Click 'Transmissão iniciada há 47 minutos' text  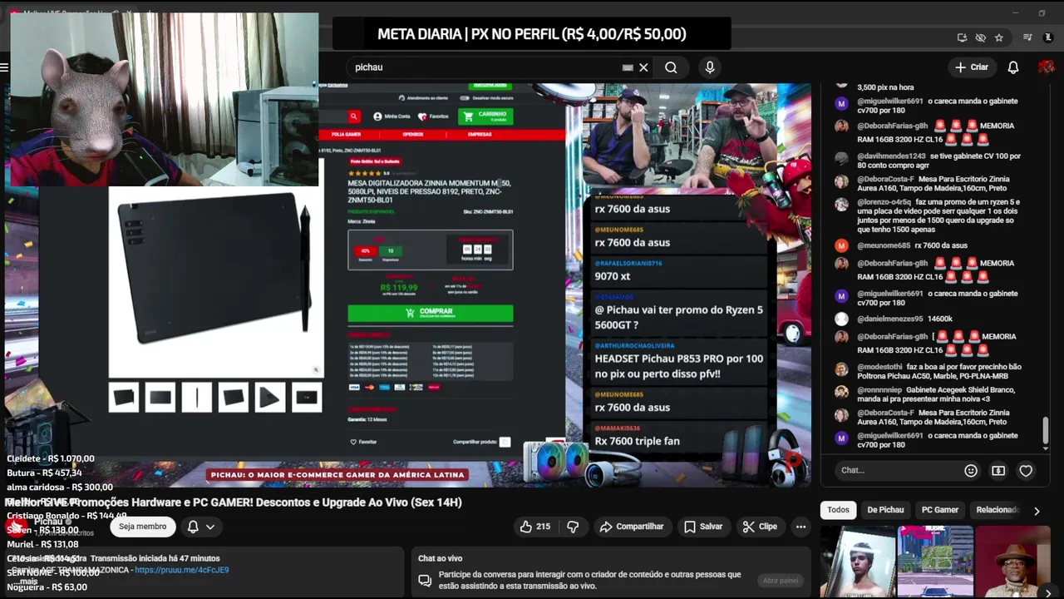pyautogui.click(x=155, y=559)
